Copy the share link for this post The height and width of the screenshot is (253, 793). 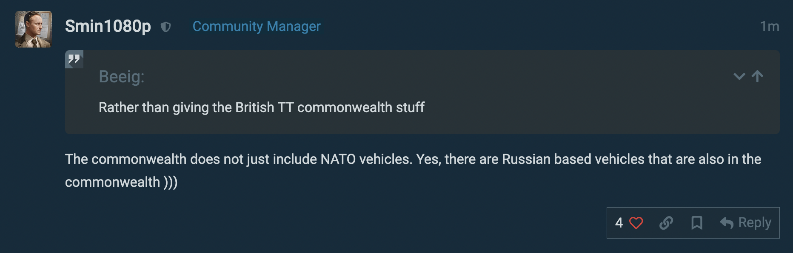coord(666,223)
